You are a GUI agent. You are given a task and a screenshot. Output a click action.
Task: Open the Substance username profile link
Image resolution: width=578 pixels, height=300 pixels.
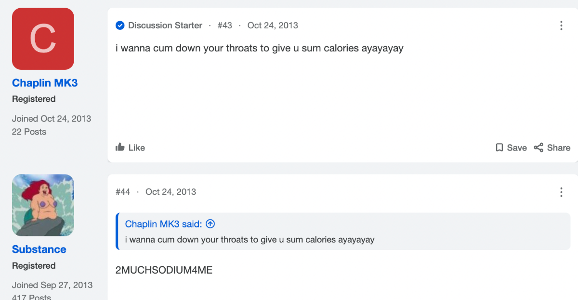coord(39,249)
